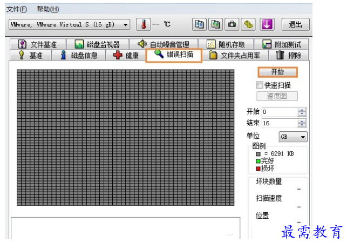The image size is (347, 249).
Task: Select the 错误扫描 tab
Action: click(174, 55)
